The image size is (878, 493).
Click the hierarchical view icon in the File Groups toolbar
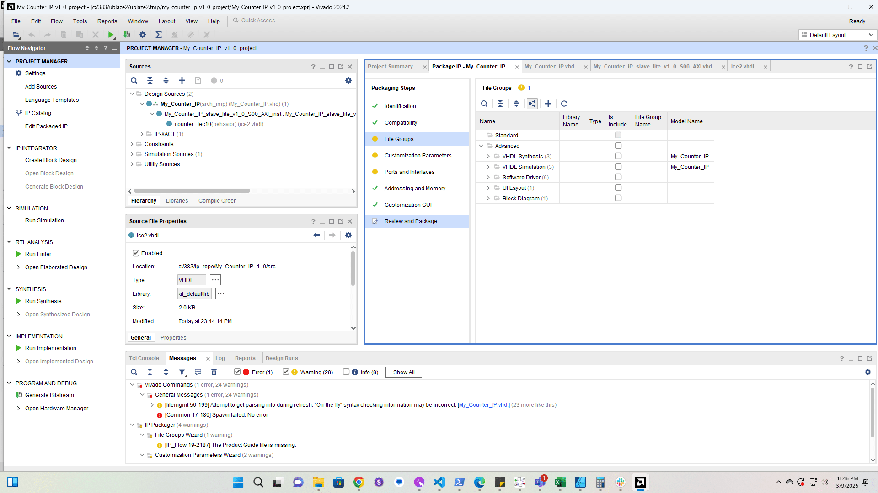(x=532, y=104)
